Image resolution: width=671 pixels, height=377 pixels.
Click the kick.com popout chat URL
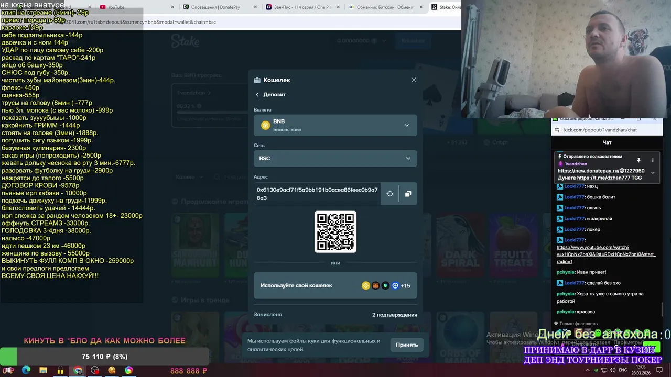click(x=600, y=130)
